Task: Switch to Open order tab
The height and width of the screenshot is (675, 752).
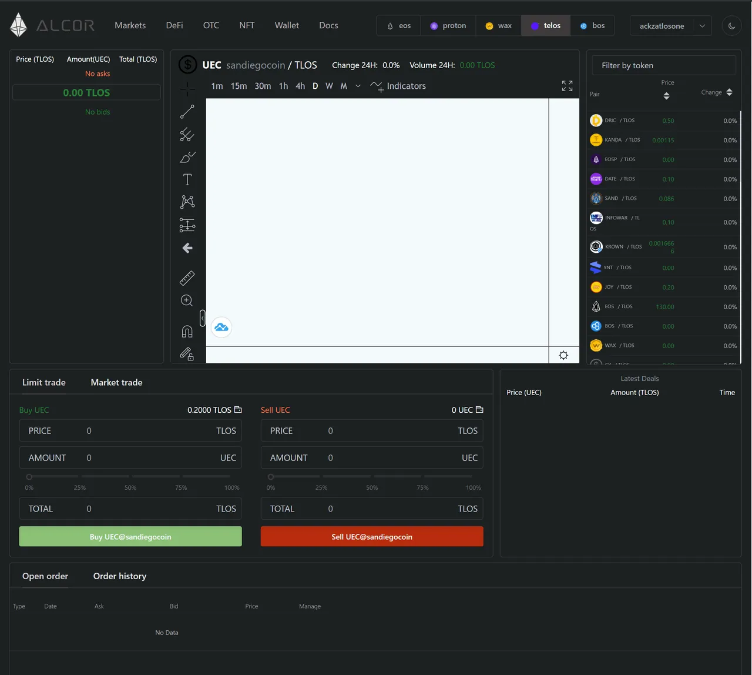Action: pos(45,576)
